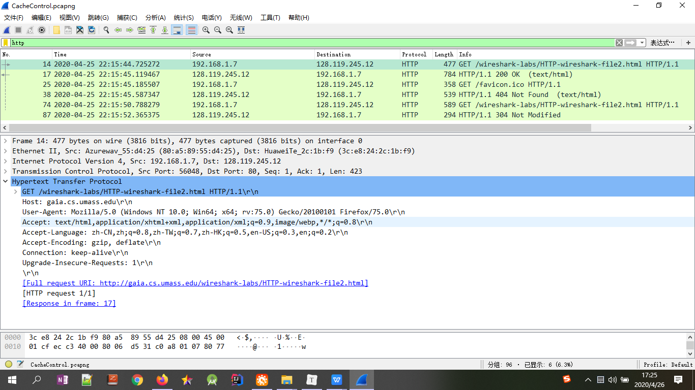Toggle auto-scroll during live capture
Image resolution: width=695 pixels, height=390 pixels.
point(176,30)
